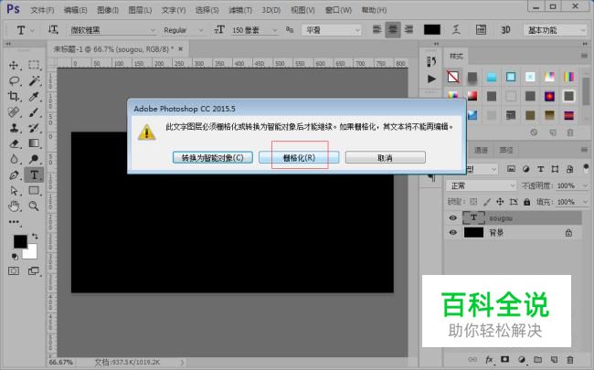Toggle the Character and Paragraph panels

pyautogui.click(x=481, y=29)
